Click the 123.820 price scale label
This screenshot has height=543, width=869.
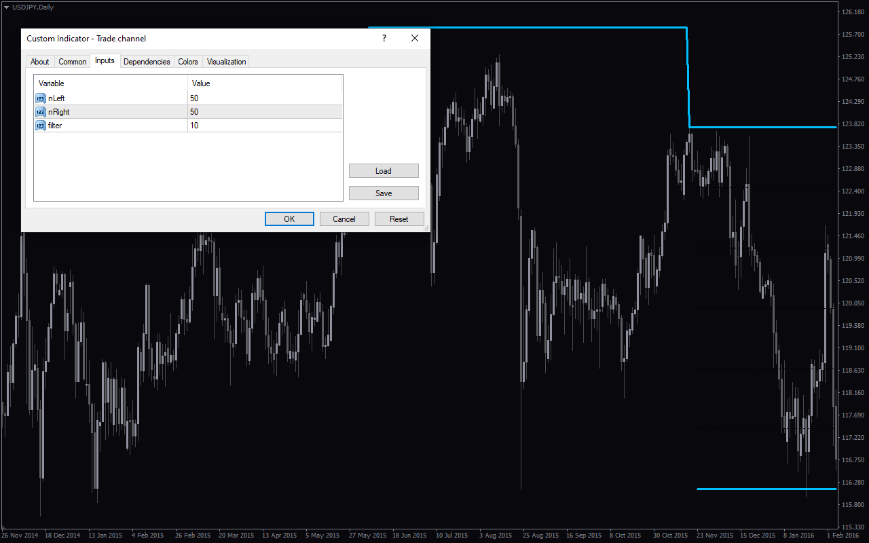[x=852, y=124]
